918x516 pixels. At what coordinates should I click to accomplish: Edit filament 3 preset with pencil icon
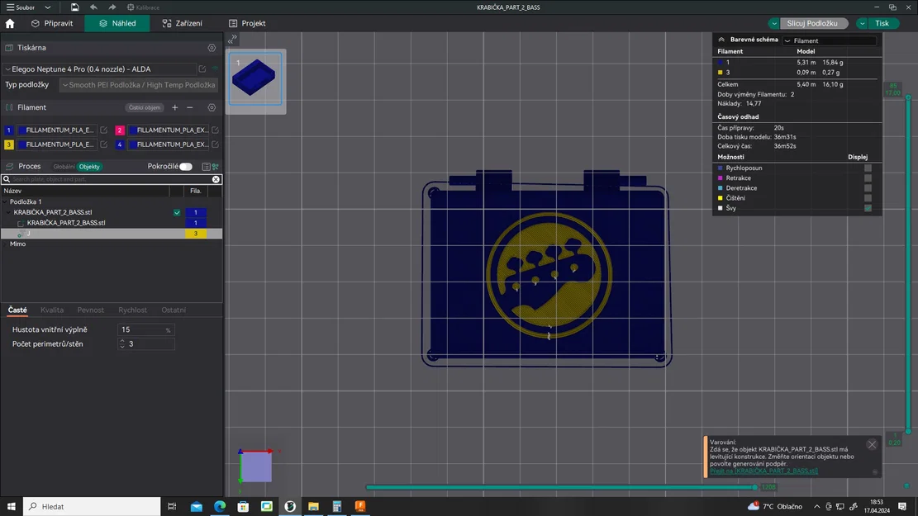coord(103,144)
